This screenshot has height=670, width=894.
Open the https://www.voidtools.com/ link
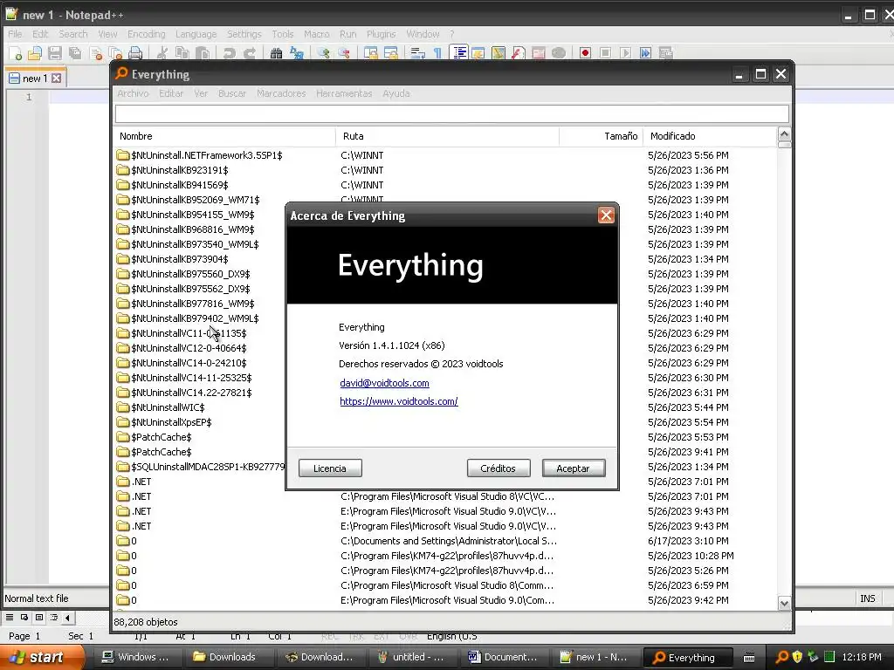(x=398, y=401)
